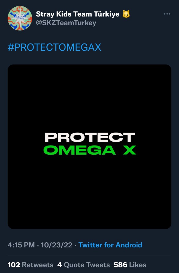Click the 102 retweet count number
Image resolution: width=179 pixels, height=273 pixels.
pos(14,265)
